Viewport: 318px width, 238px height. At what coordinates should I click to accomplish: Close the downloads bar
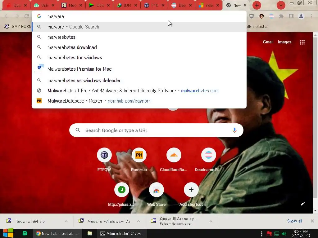(x=312, y=221)
